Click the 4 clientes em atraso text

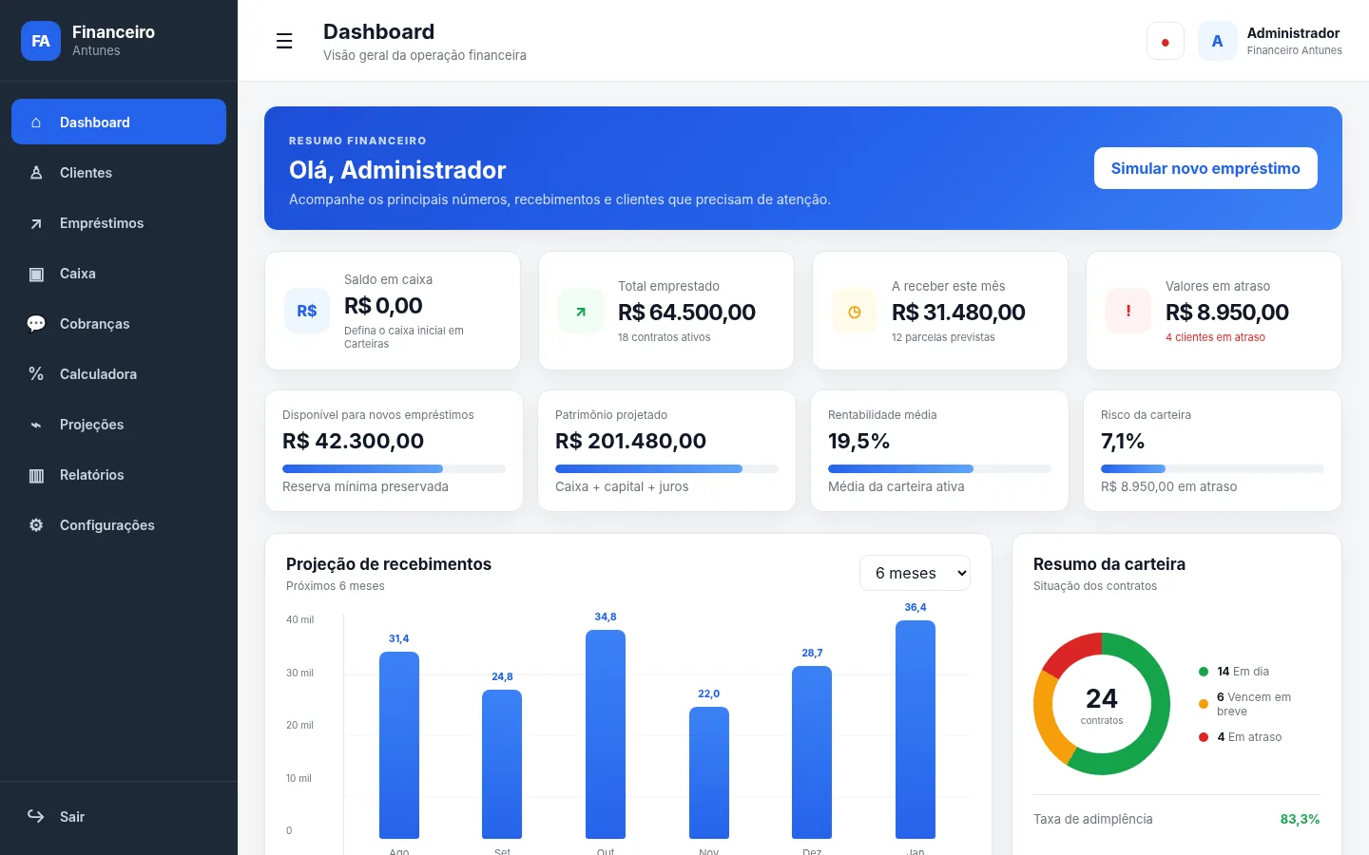1215,337
